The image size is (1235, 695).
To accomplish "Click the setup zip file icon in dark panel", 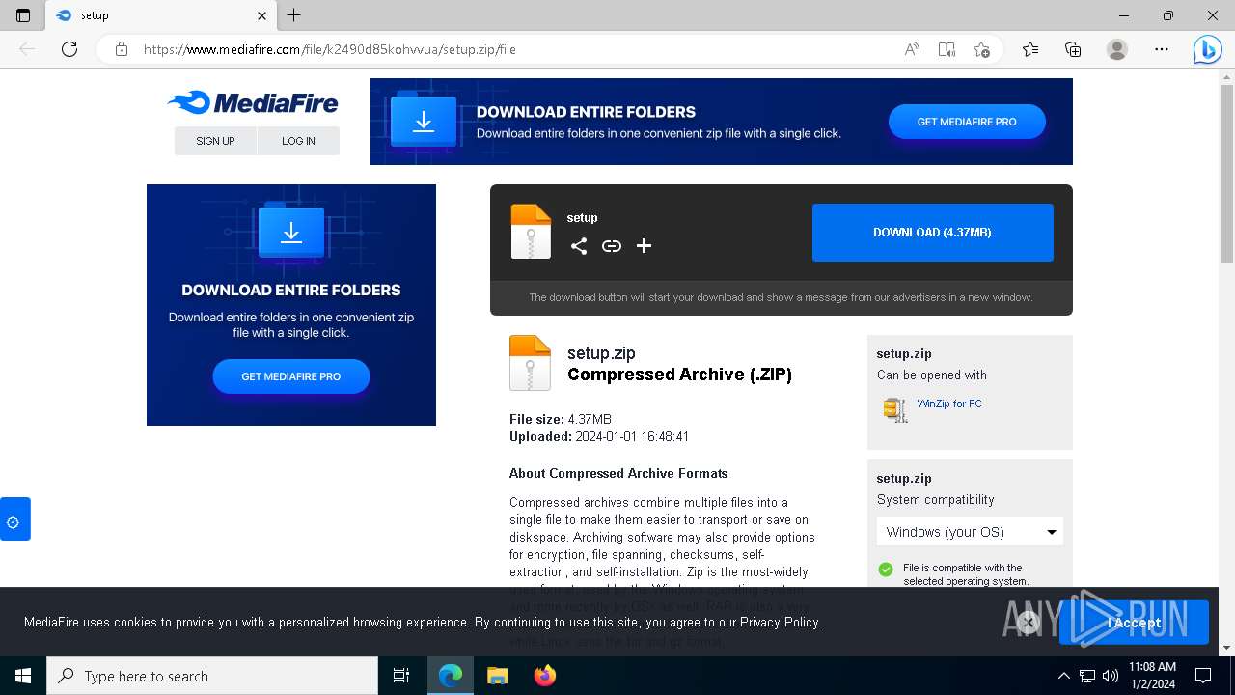I will 530,232.
